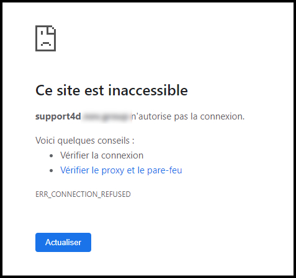Click the 'Ce site est inaccessible' heading
296x278 pixels.
point(112,90)
